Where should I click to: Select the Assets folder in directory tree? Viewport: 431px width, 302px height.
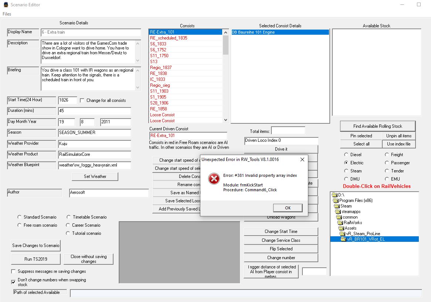click(350, 228)
